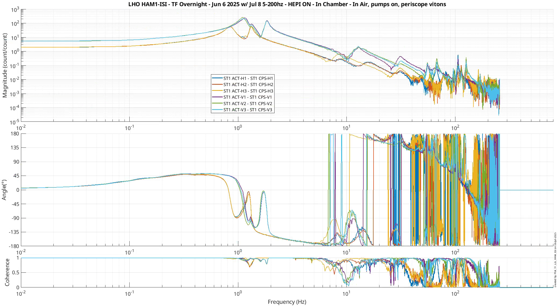Select legend entry ST1 ACT-H2 - ST1 CPS-H2

click(x=248, y=84)
